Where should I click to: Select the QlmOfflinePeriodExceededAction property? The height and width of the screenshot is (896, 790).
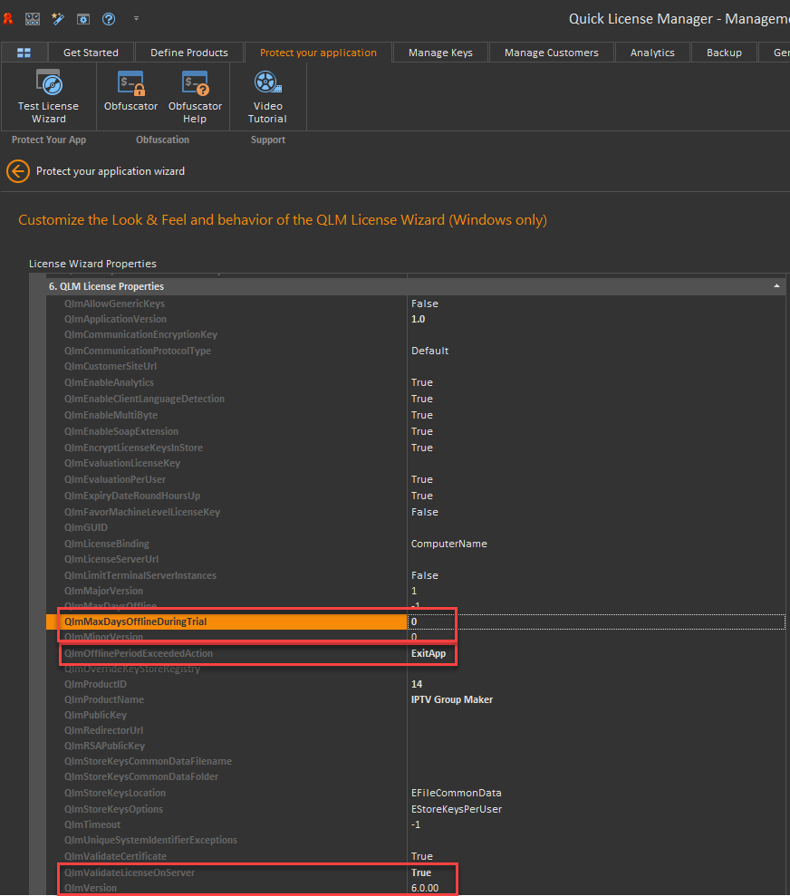coord(139,653)
